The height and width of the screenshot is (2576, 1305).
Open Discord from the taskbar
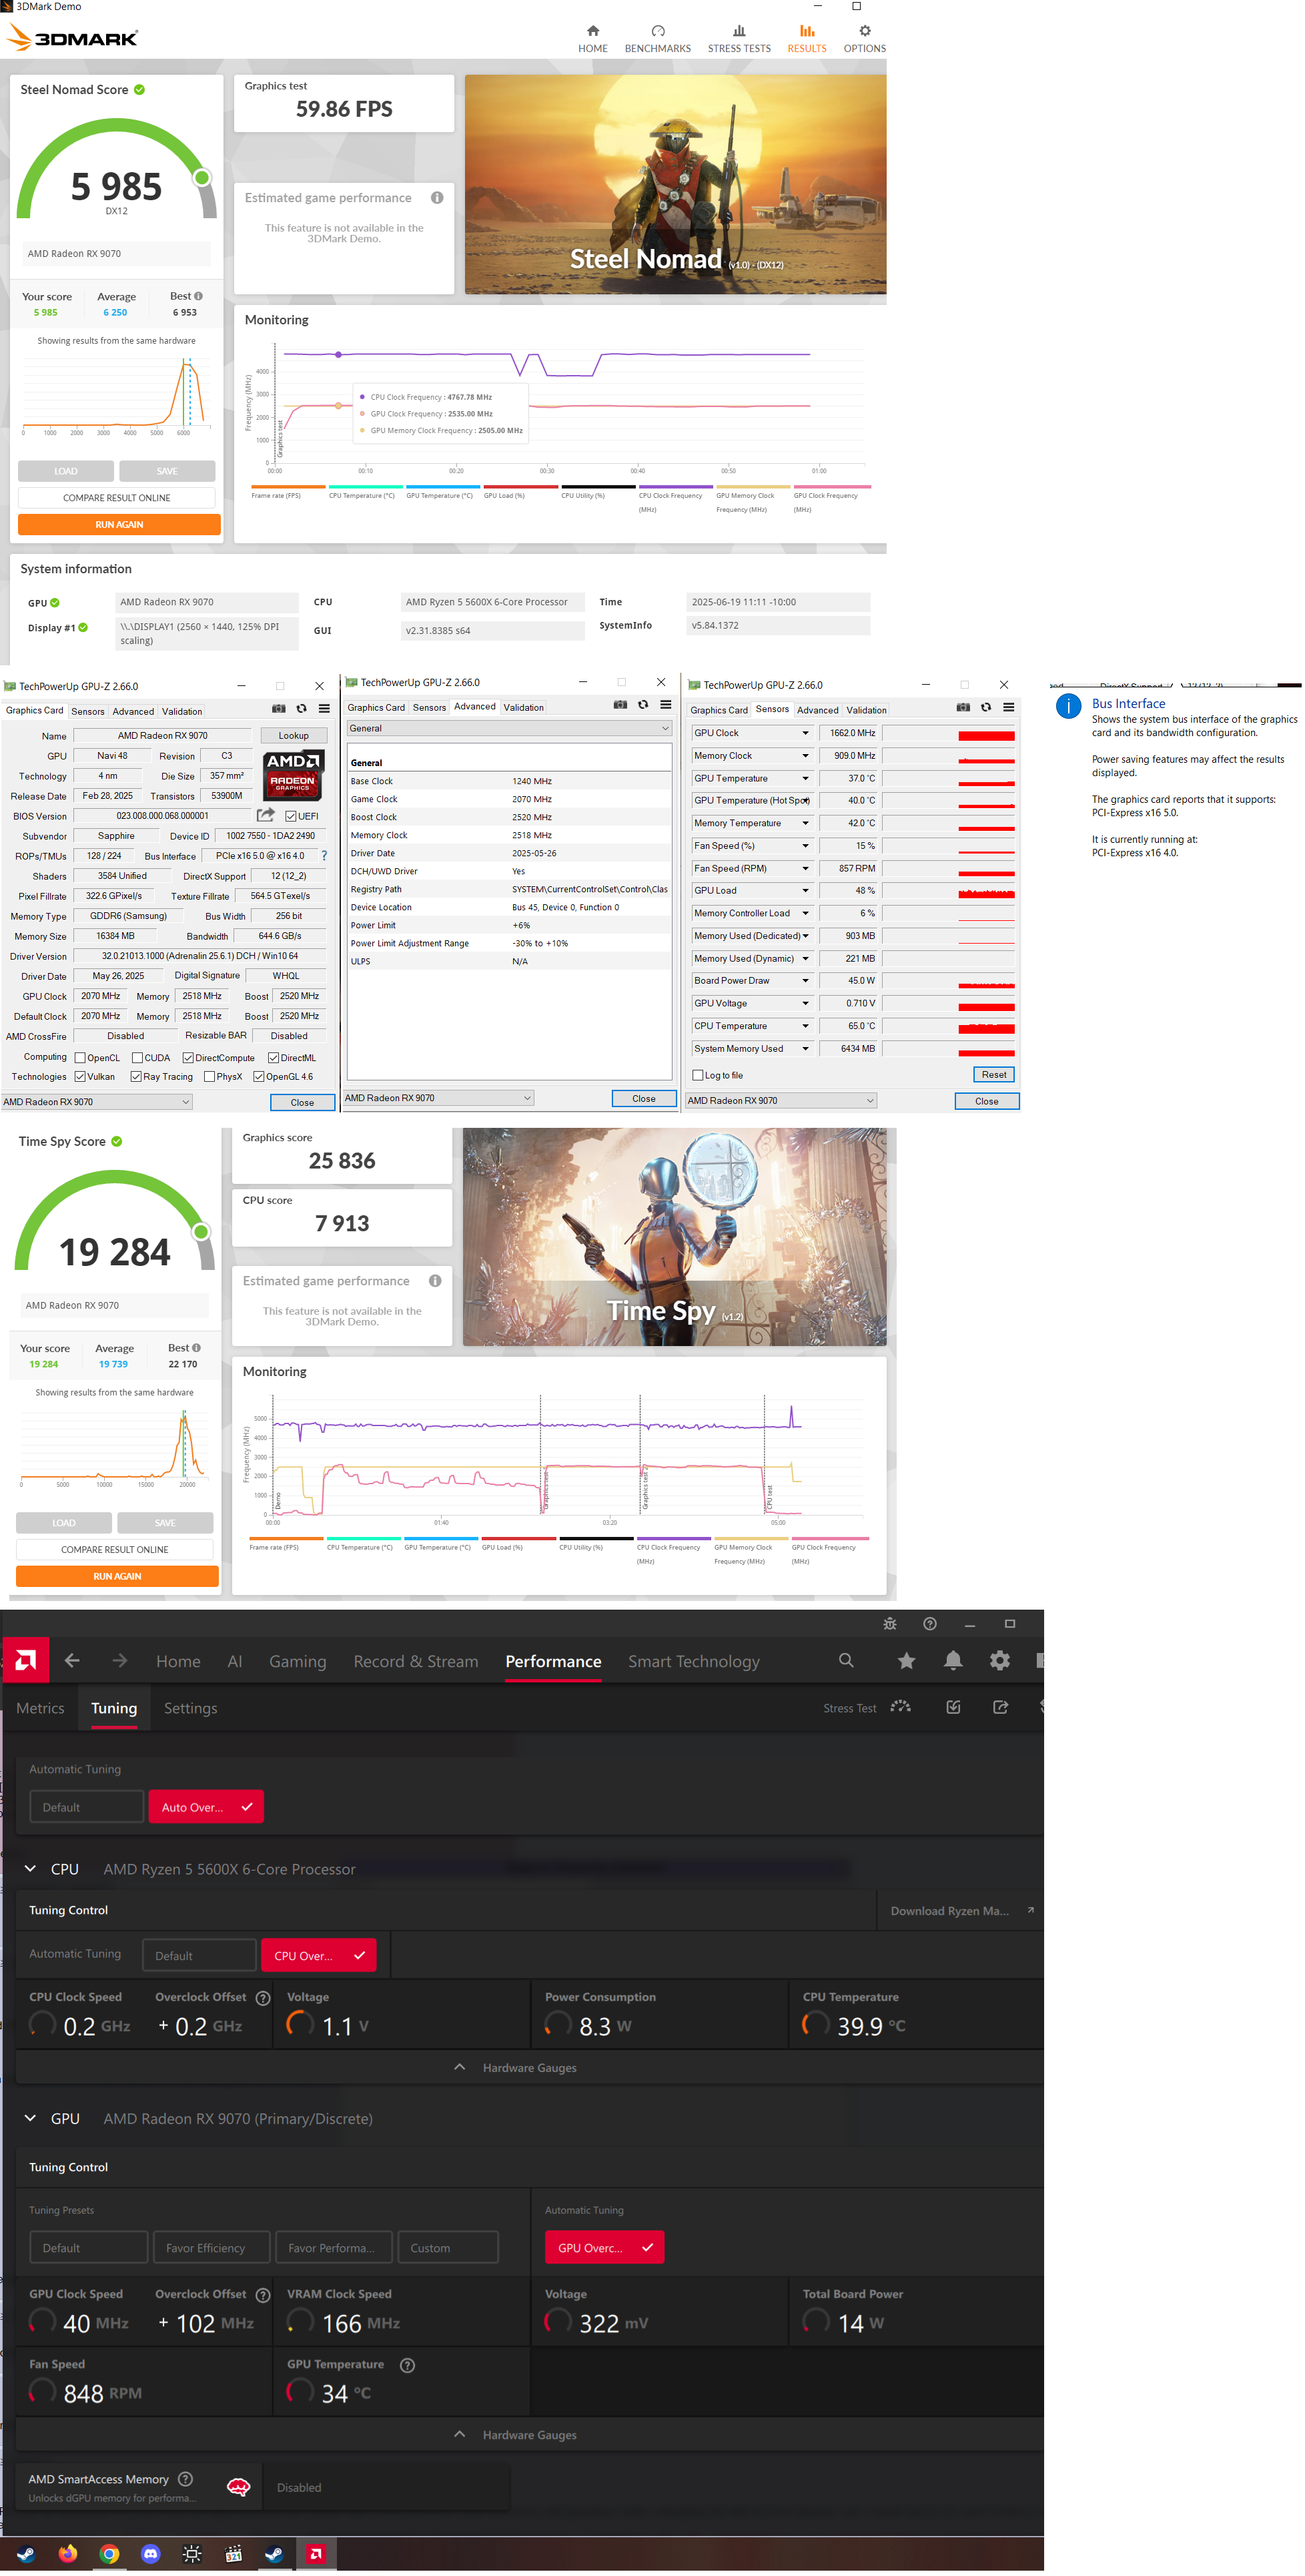(x=150, y=2554)
